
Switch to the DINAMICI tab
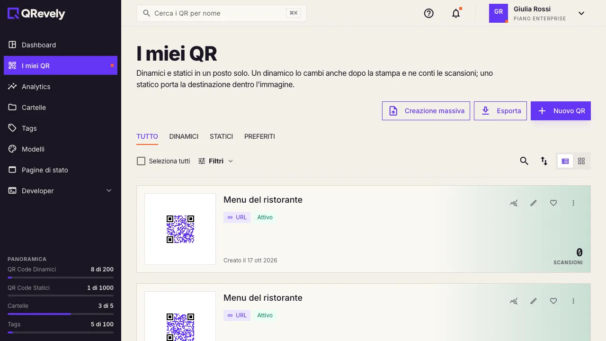point(184,136)
